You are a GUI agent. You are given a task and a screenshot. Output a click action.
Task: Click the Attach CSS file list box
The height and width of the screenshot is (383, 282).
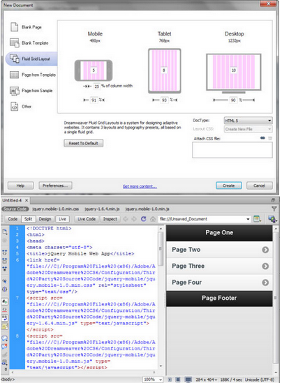click(232, 150)
